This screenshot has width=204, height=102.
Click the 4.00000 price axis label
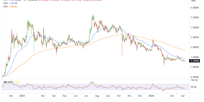[x=195, y=8]
